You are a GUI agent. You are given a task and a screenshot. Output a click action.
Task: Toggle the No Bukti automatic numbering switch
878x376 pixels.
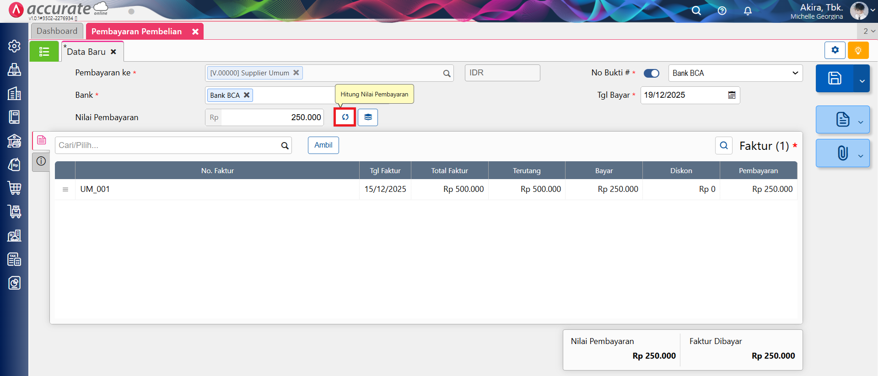click(651, 73)
